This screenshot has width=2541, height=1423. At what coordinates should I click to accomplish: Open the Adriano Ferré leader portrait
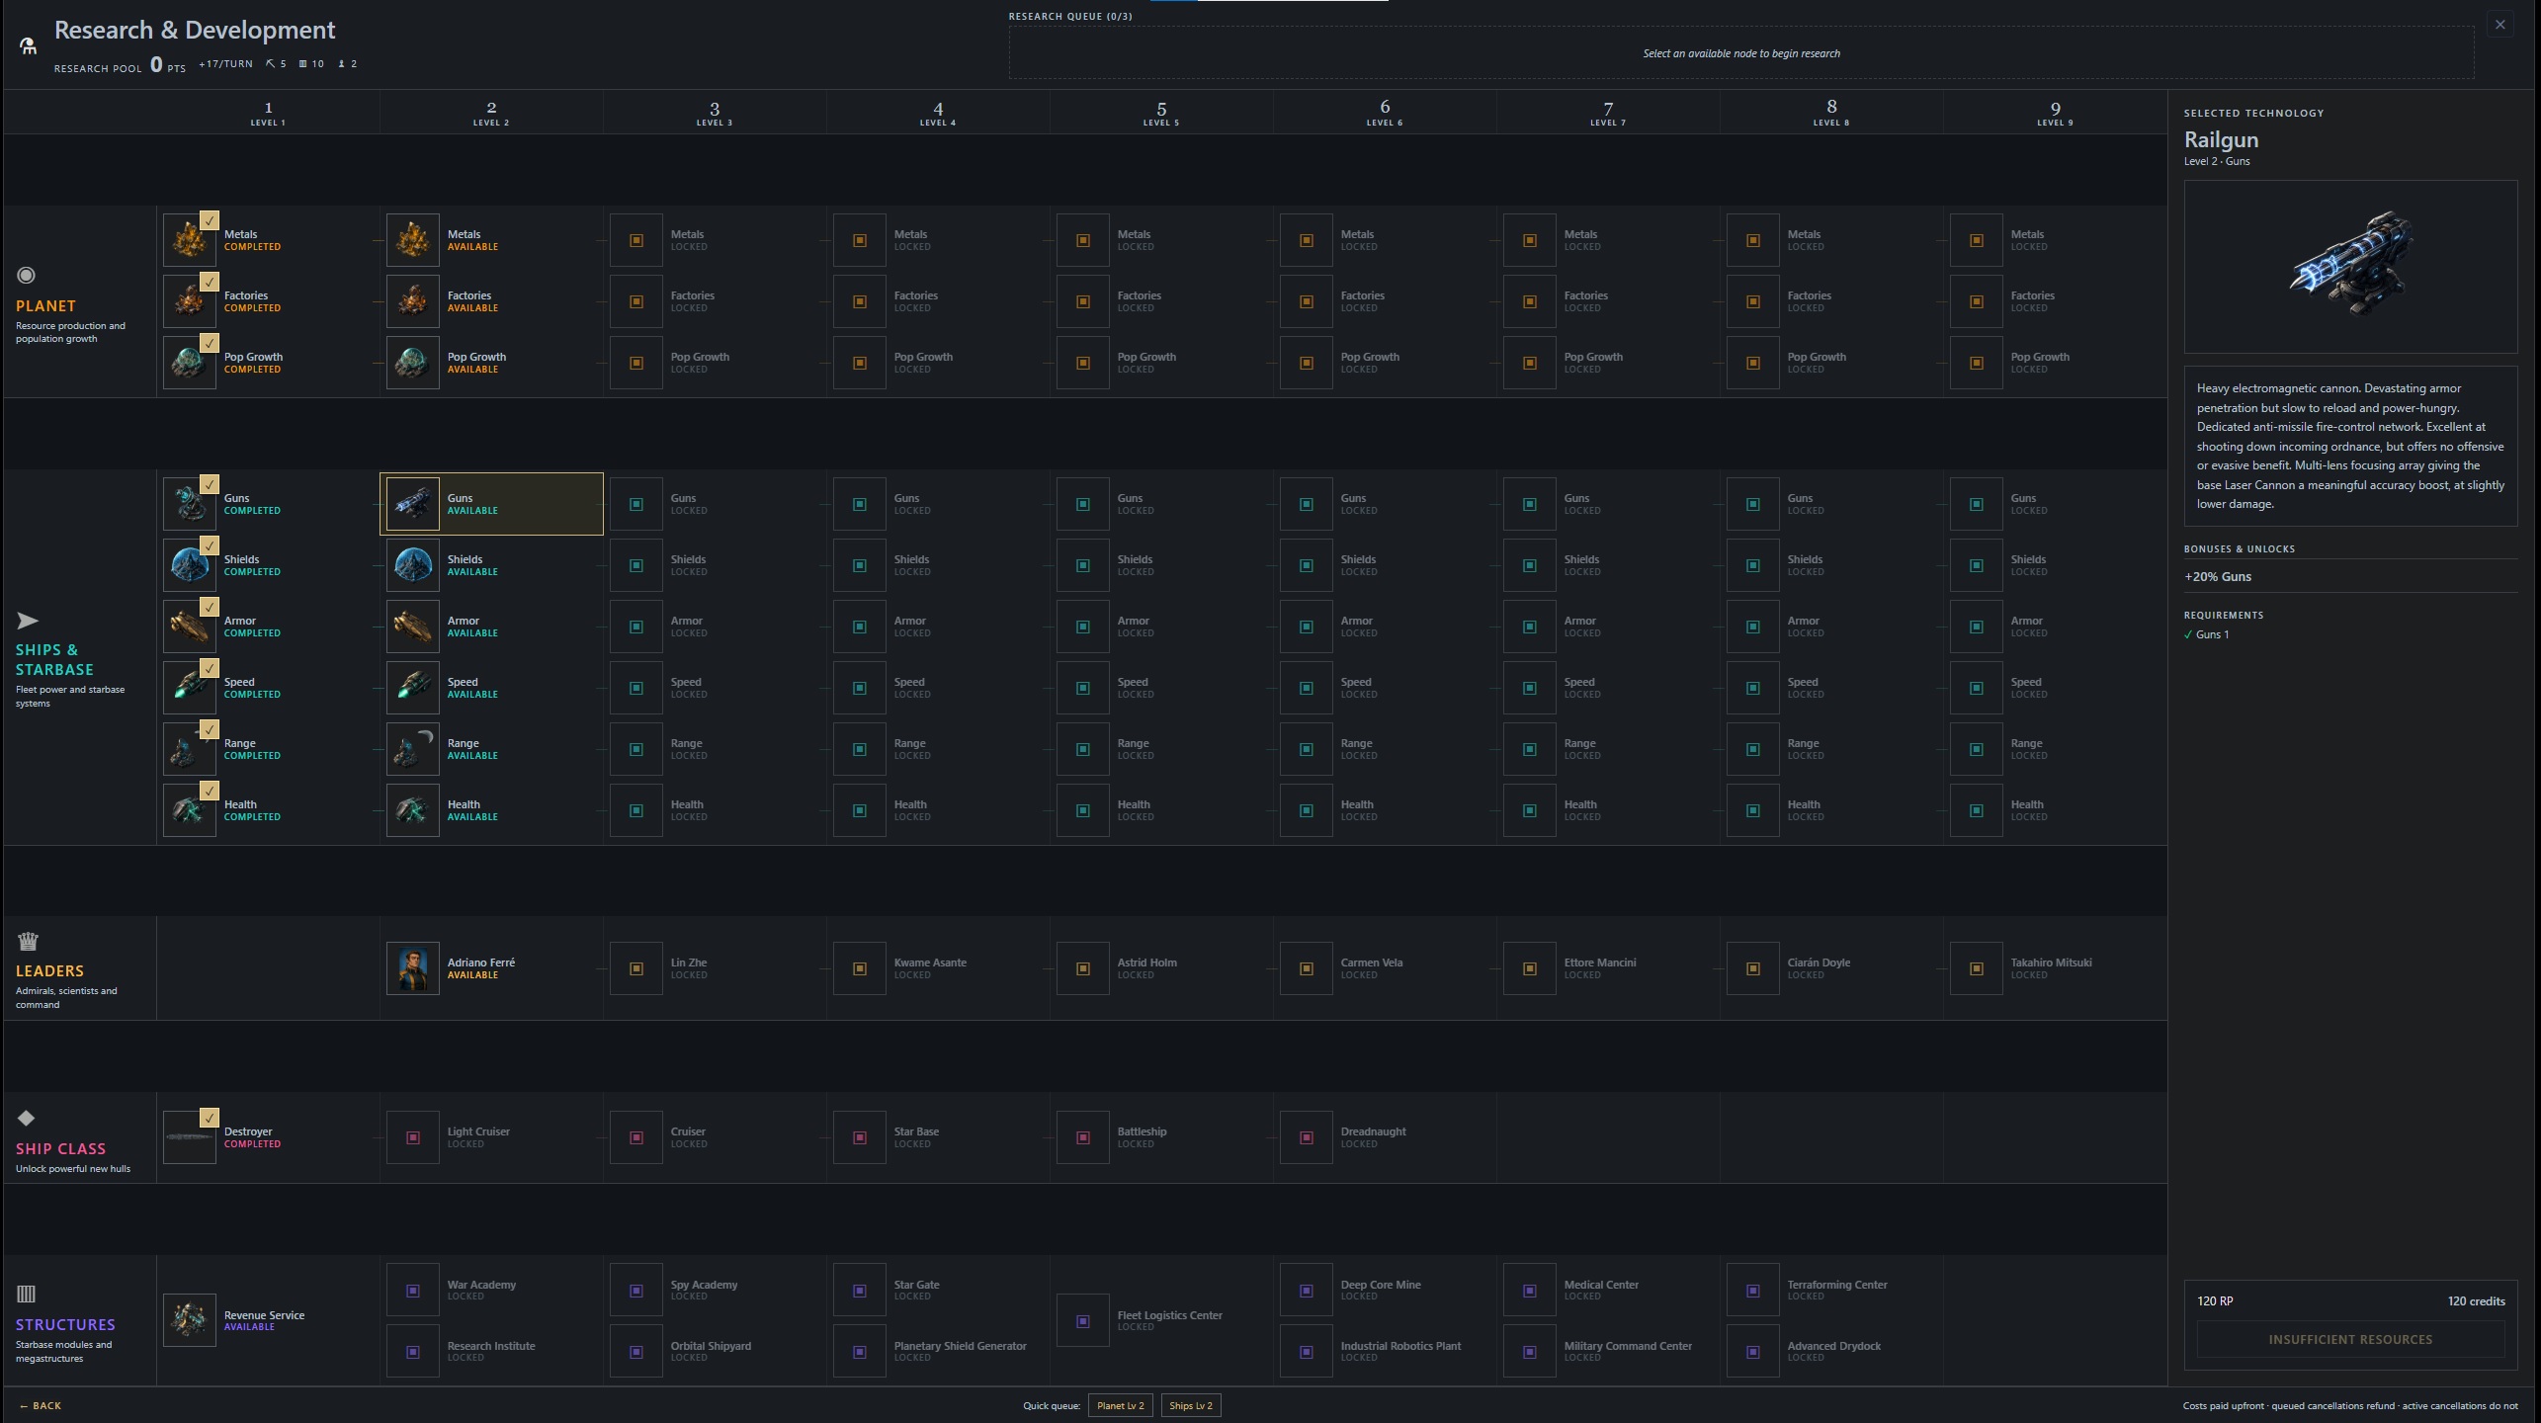[412, 968]
